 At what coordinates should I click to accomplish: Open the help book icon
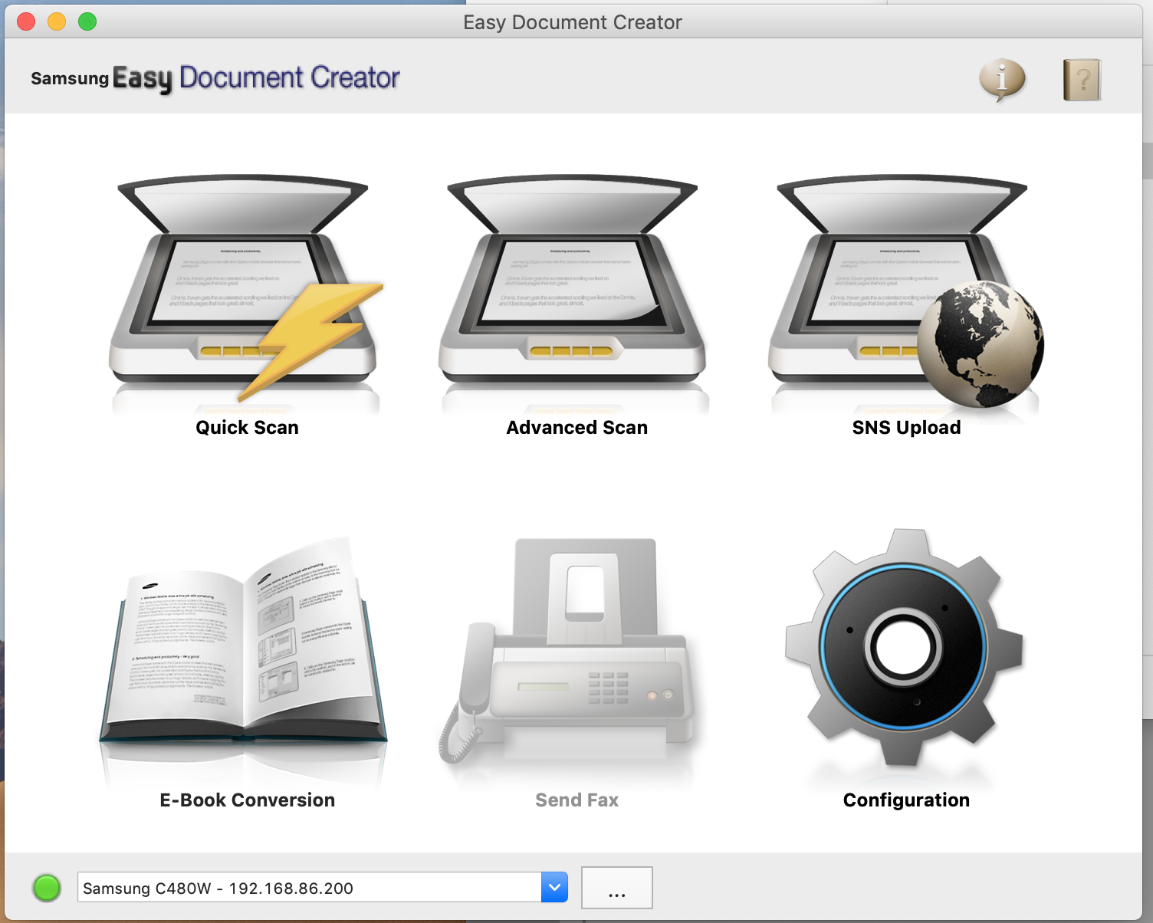coord(1082,80)
